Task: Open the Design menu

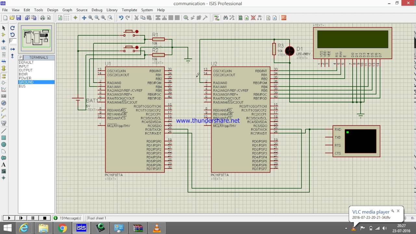Action: 53,10
